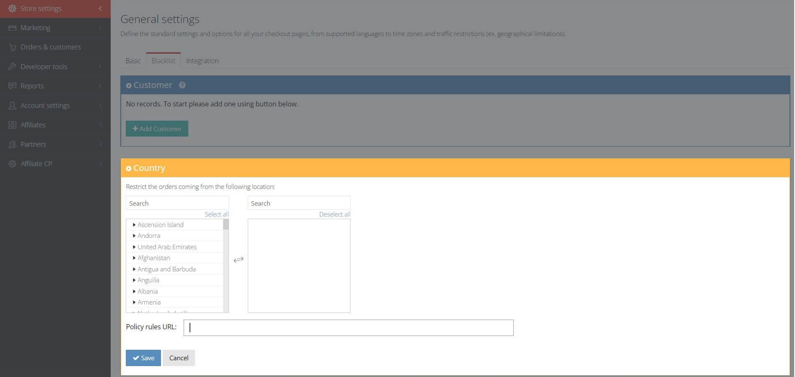This screenshot has height=377, width=795.
Task: Open the Integration tab
Action: coord(203,60)
